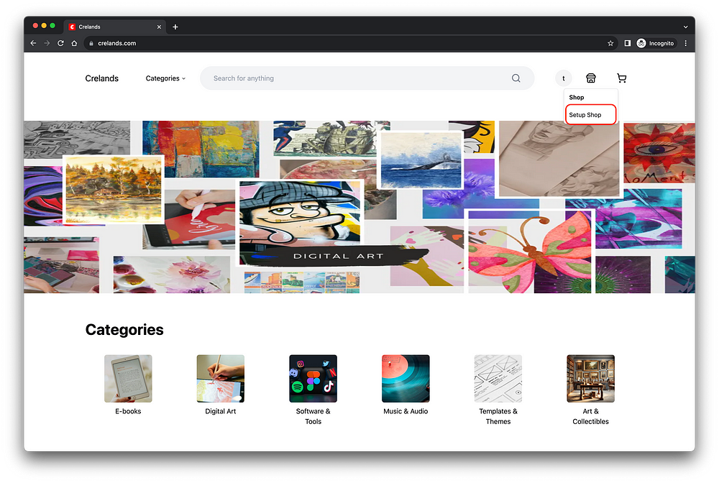Click the search magnifier icon
The image size is (719, 483).
(x=516, y=78)
